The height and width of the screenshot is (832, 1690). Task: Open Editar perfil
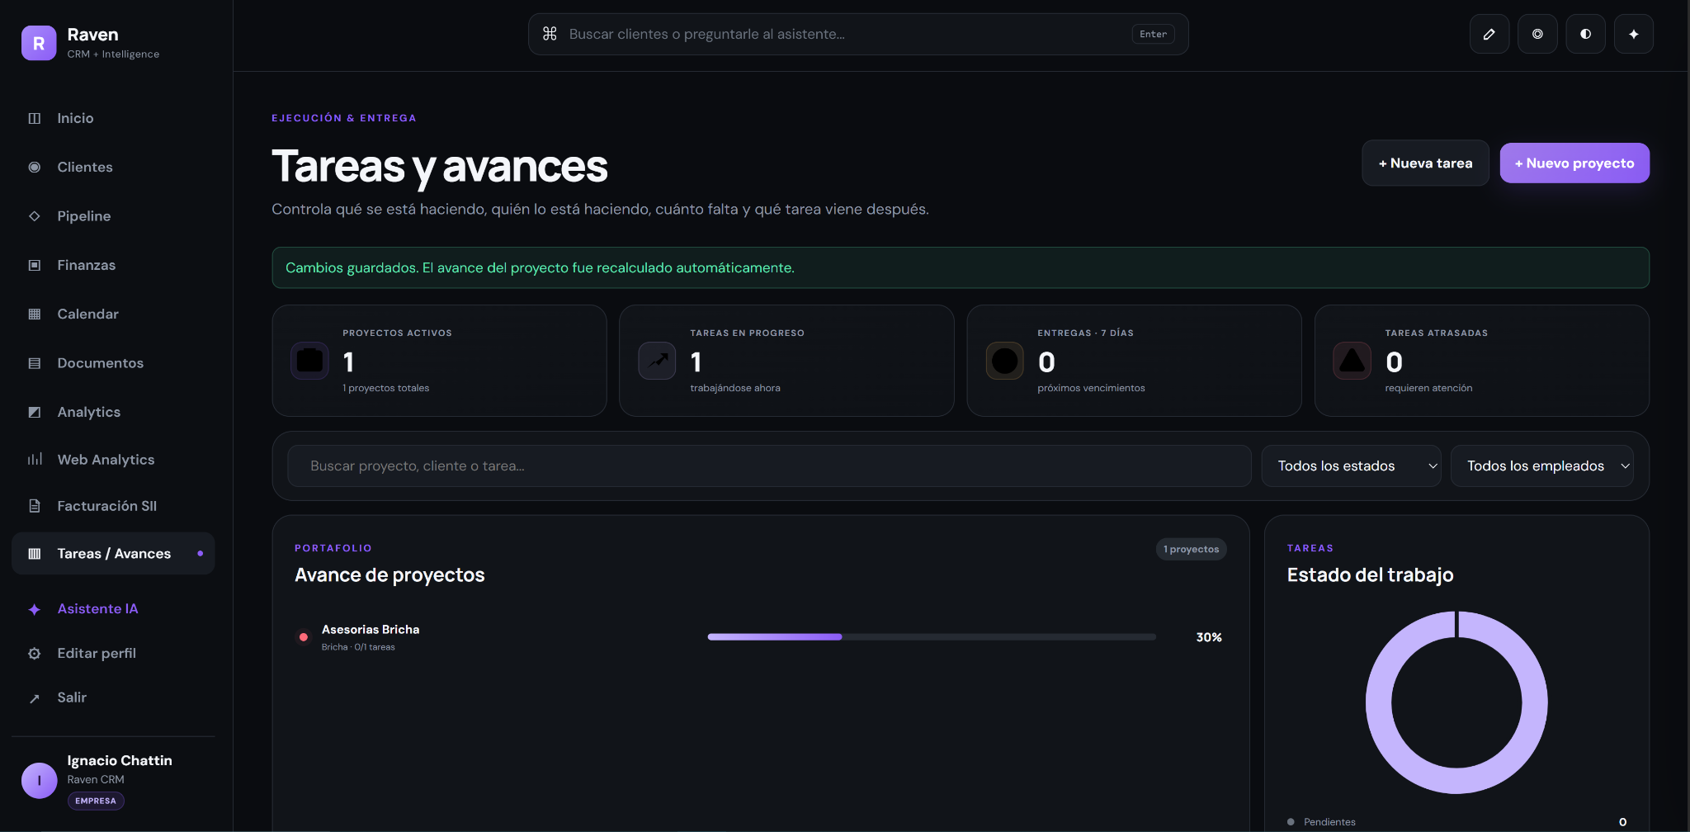pyautogui.click(x=113, y=654)
